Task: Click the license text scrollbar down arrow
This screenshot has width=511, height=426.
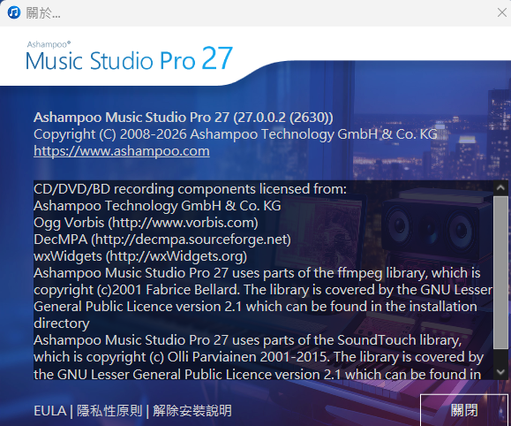Action: tap(500, 372)
